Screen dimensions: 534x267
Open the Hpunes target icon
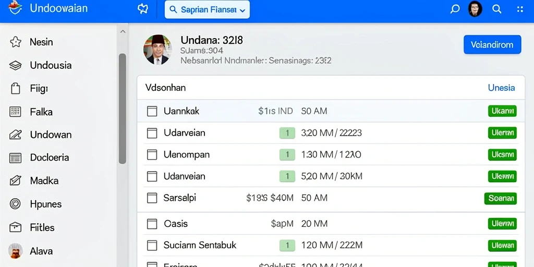pyautogui.click(x=15, y=204)
